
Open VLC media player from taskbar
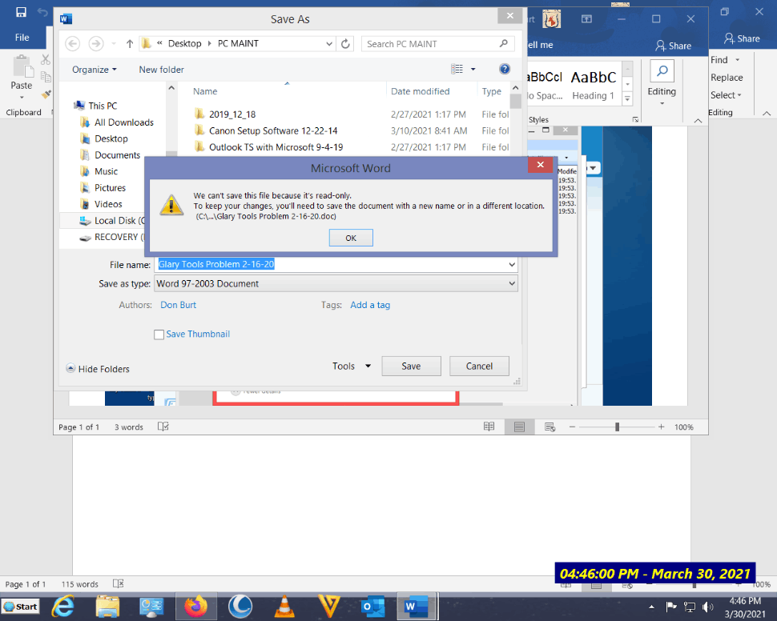[x=284, y=607]
